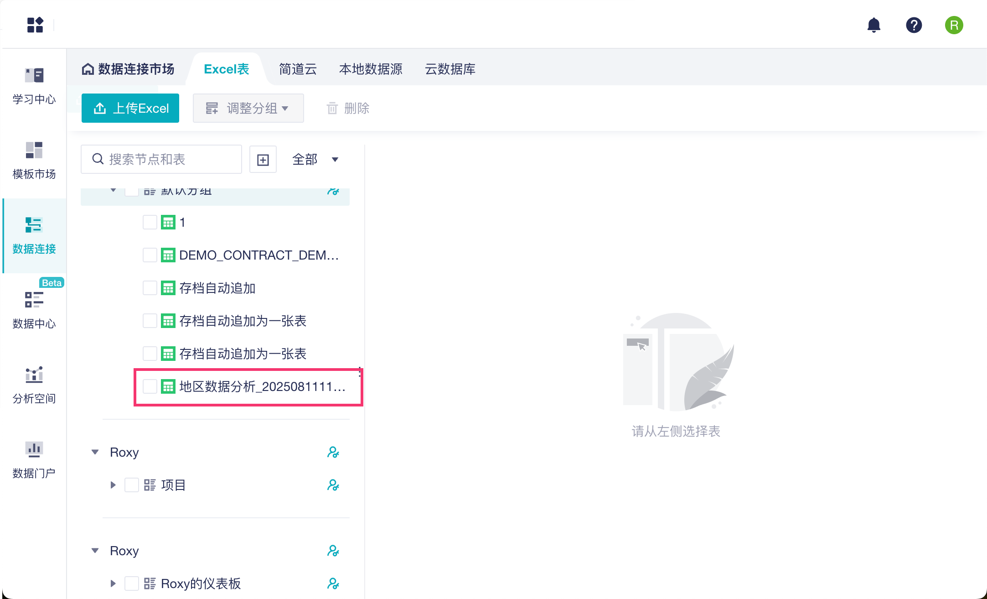Screen dimensions: 987x599
Task: Switch to the 云数据库 tab
Action: coord(450,69)
